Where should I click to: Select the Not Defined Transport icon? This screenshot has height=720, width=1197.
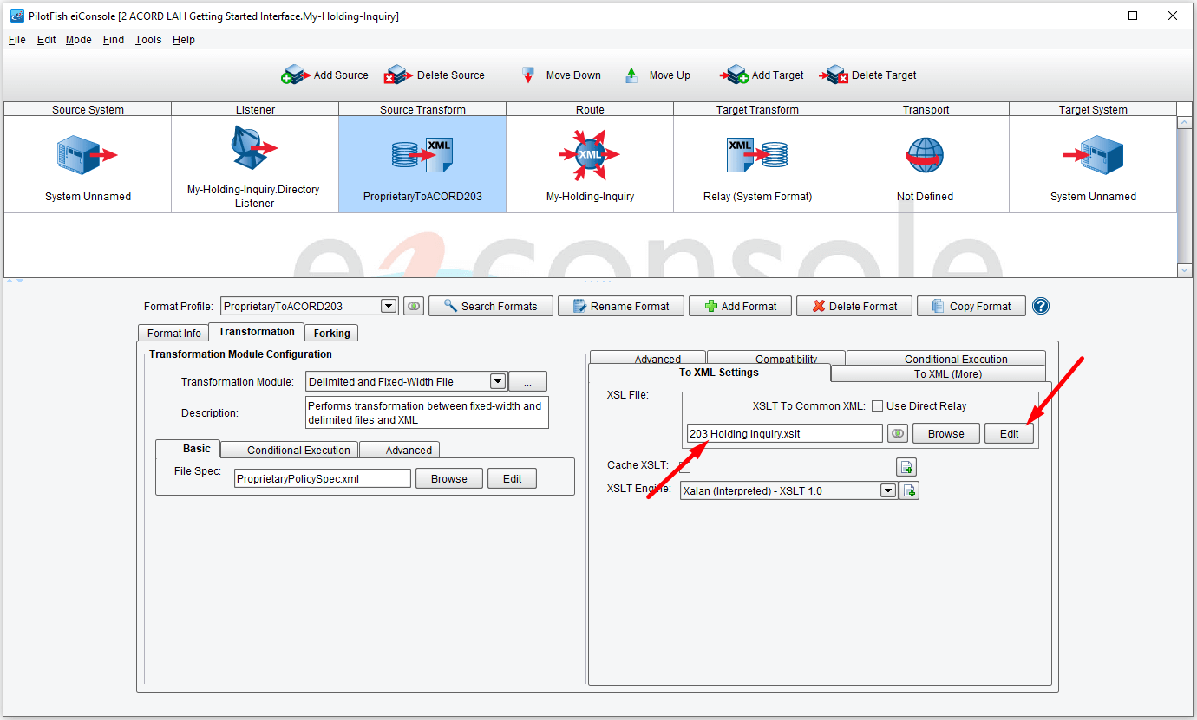[x=925, y=156]
